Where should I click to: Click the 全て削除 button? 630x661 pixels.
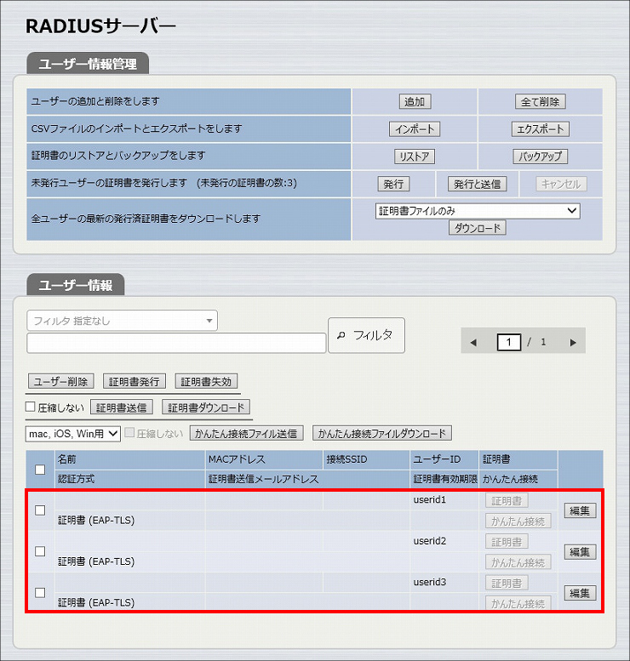click(x=540, y=101)
